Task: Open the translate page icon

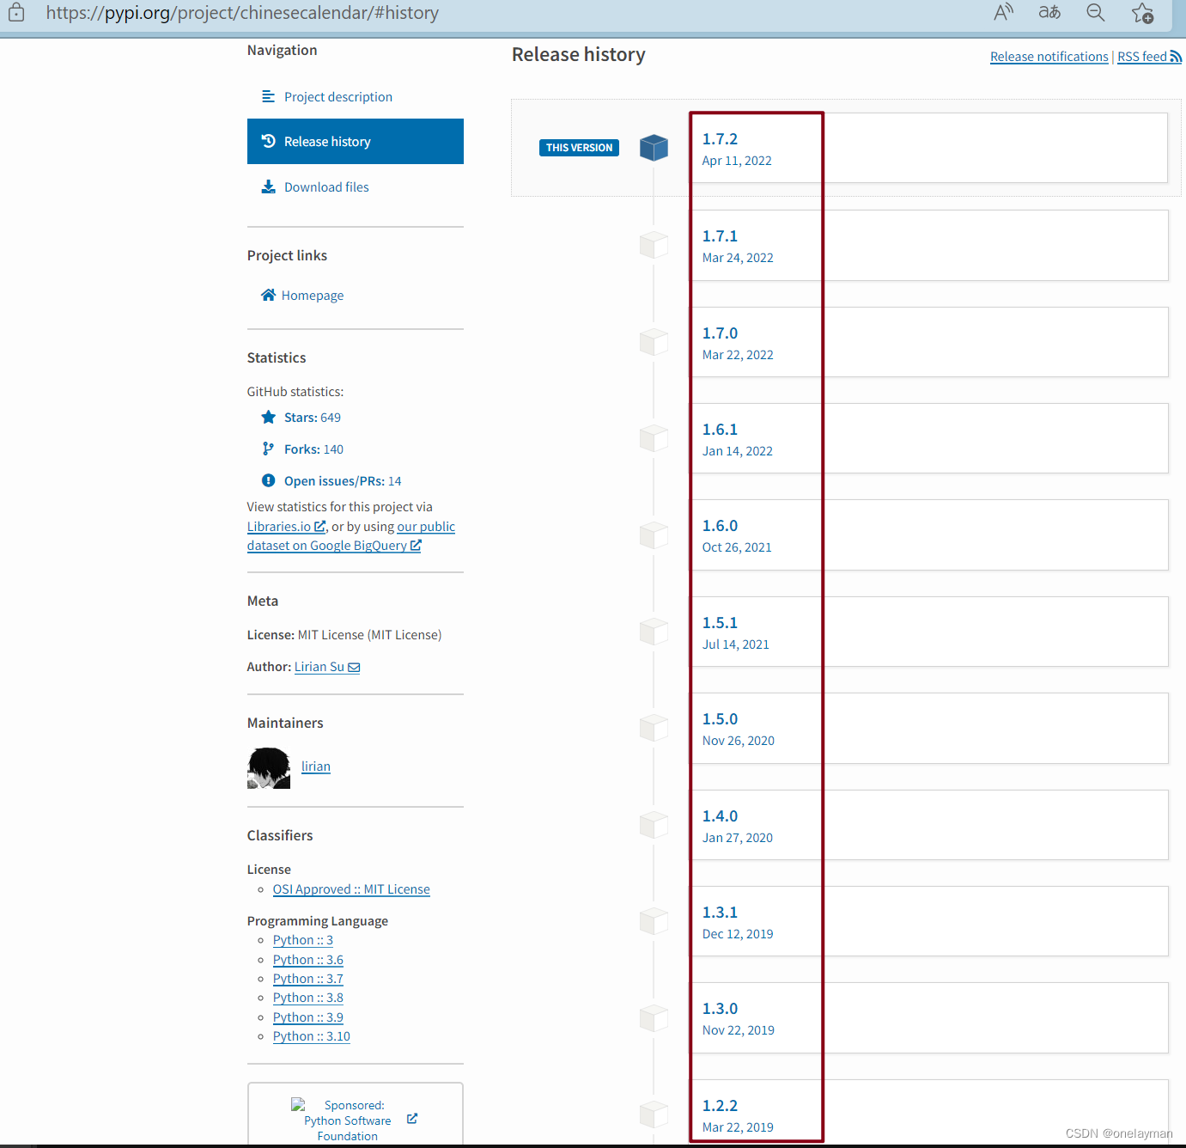Action: click(x=1049, y=12)
